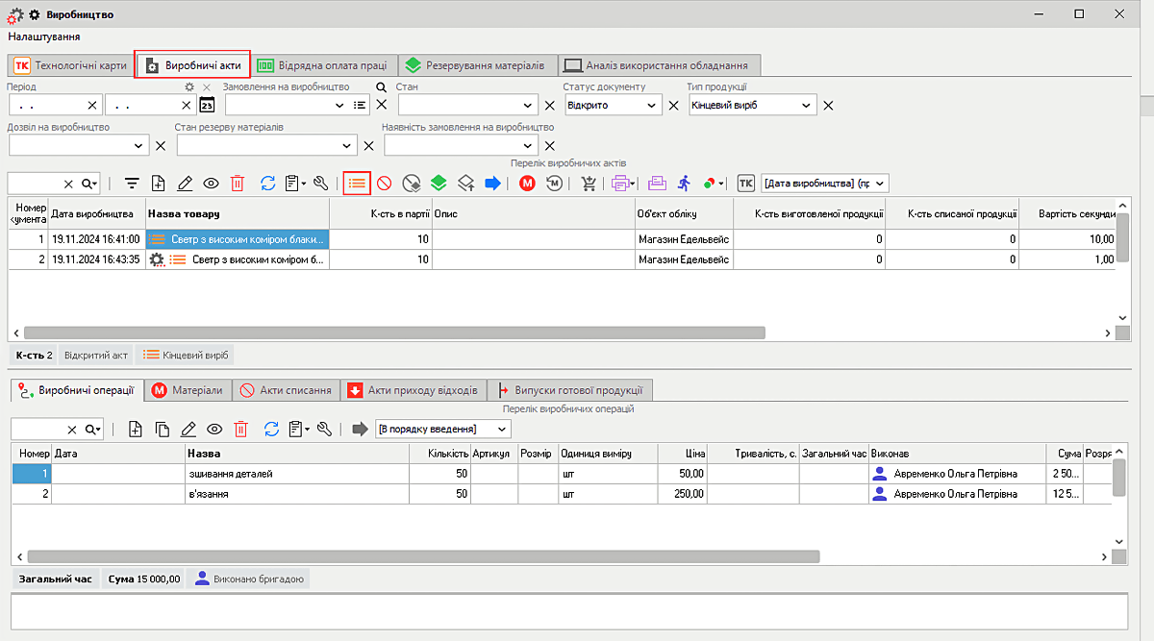Delete the selected production act with trash icon

238,183
